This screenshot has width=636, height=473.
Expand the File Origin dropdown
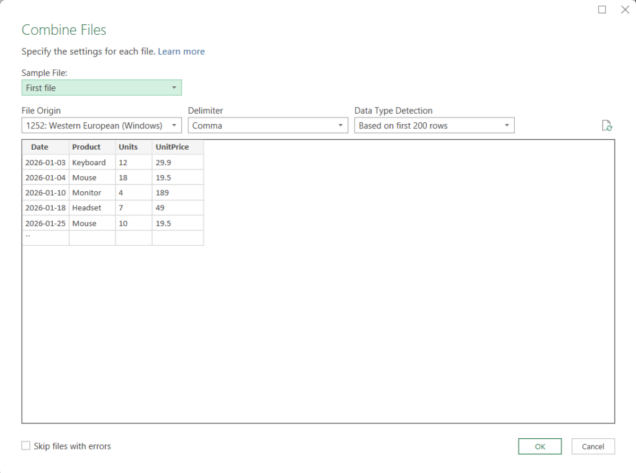point(101,125)
